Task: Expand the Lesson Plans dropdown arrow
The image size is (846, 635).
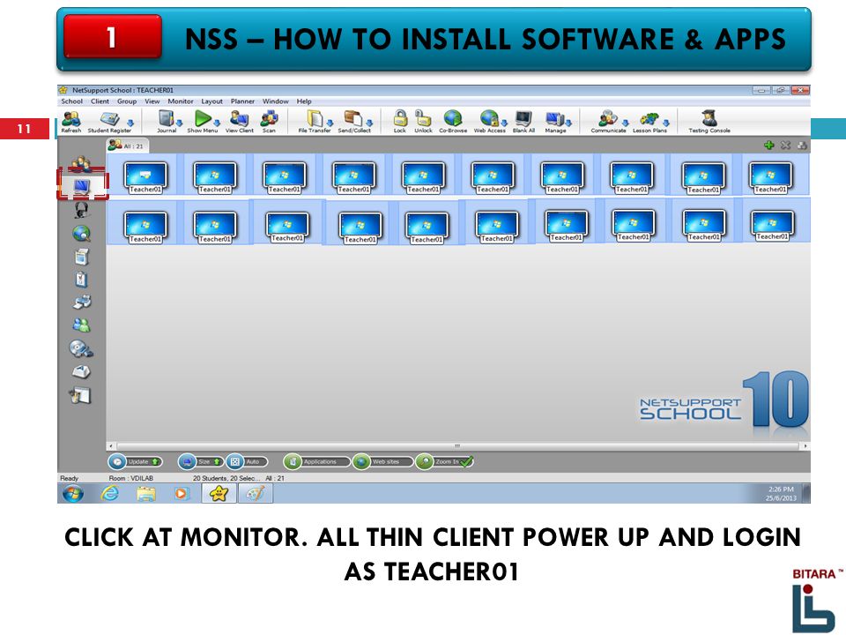Action: point(666,123)
